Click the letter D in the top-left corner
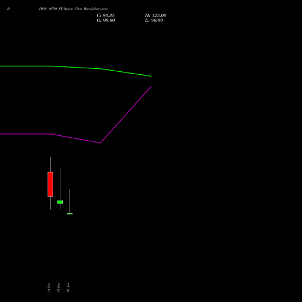 pos(8,9)
